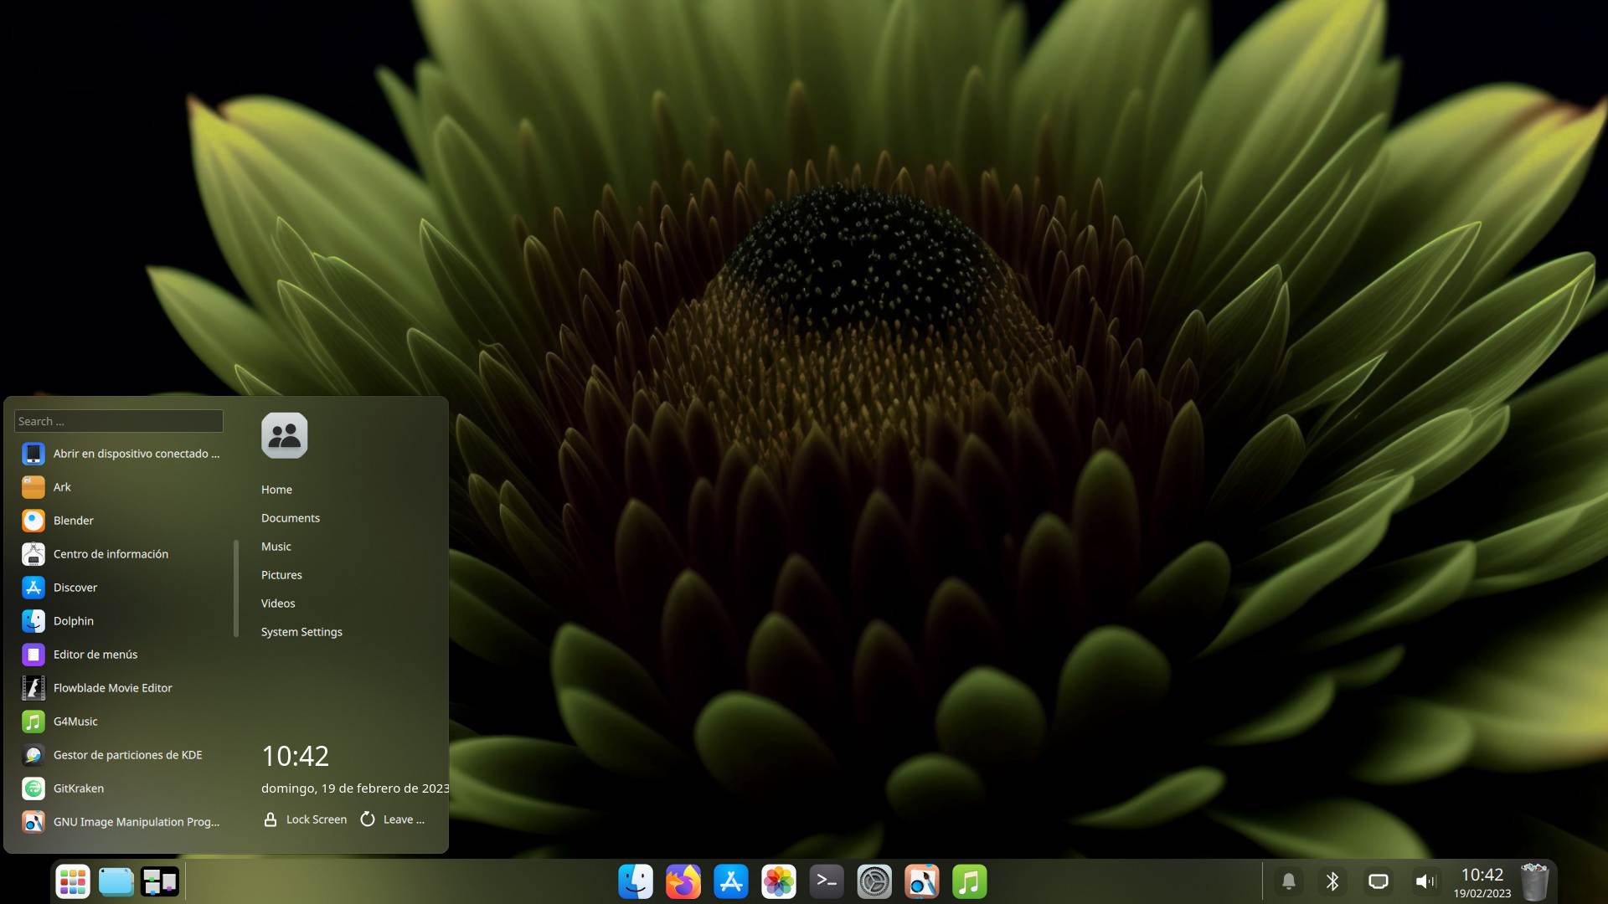
Task: Open the Ark application icon
Action: click(33, 487)
